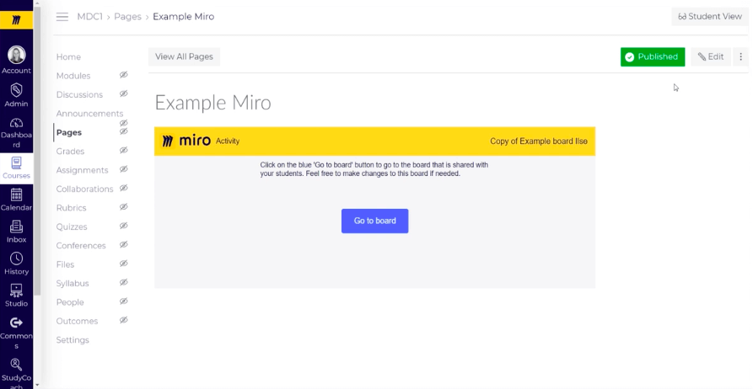Viewport: 753px width, 389px height.
Task: Open Settings in course navigation
Action: click(73, 339)
